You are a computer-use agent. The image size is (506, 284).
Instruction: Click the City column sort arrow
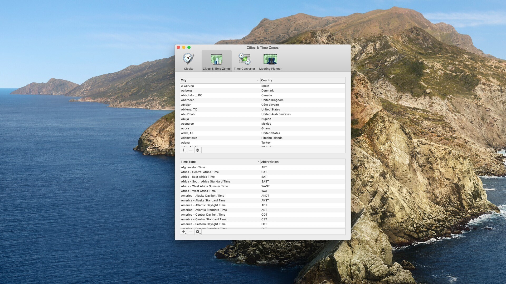point(257,80)
